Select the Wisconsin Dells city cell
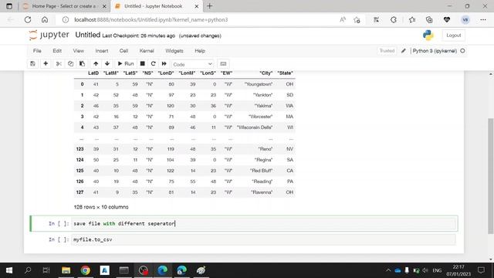 [x=255, y=127]
